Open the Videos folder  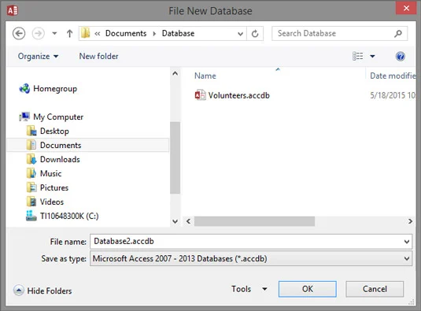tap(52, 202)
